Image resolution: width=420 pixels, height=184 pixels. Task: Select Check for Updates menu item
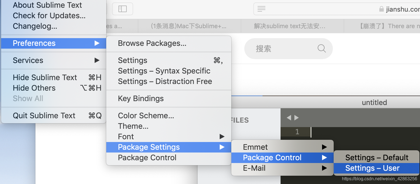(x=53, y=15)
